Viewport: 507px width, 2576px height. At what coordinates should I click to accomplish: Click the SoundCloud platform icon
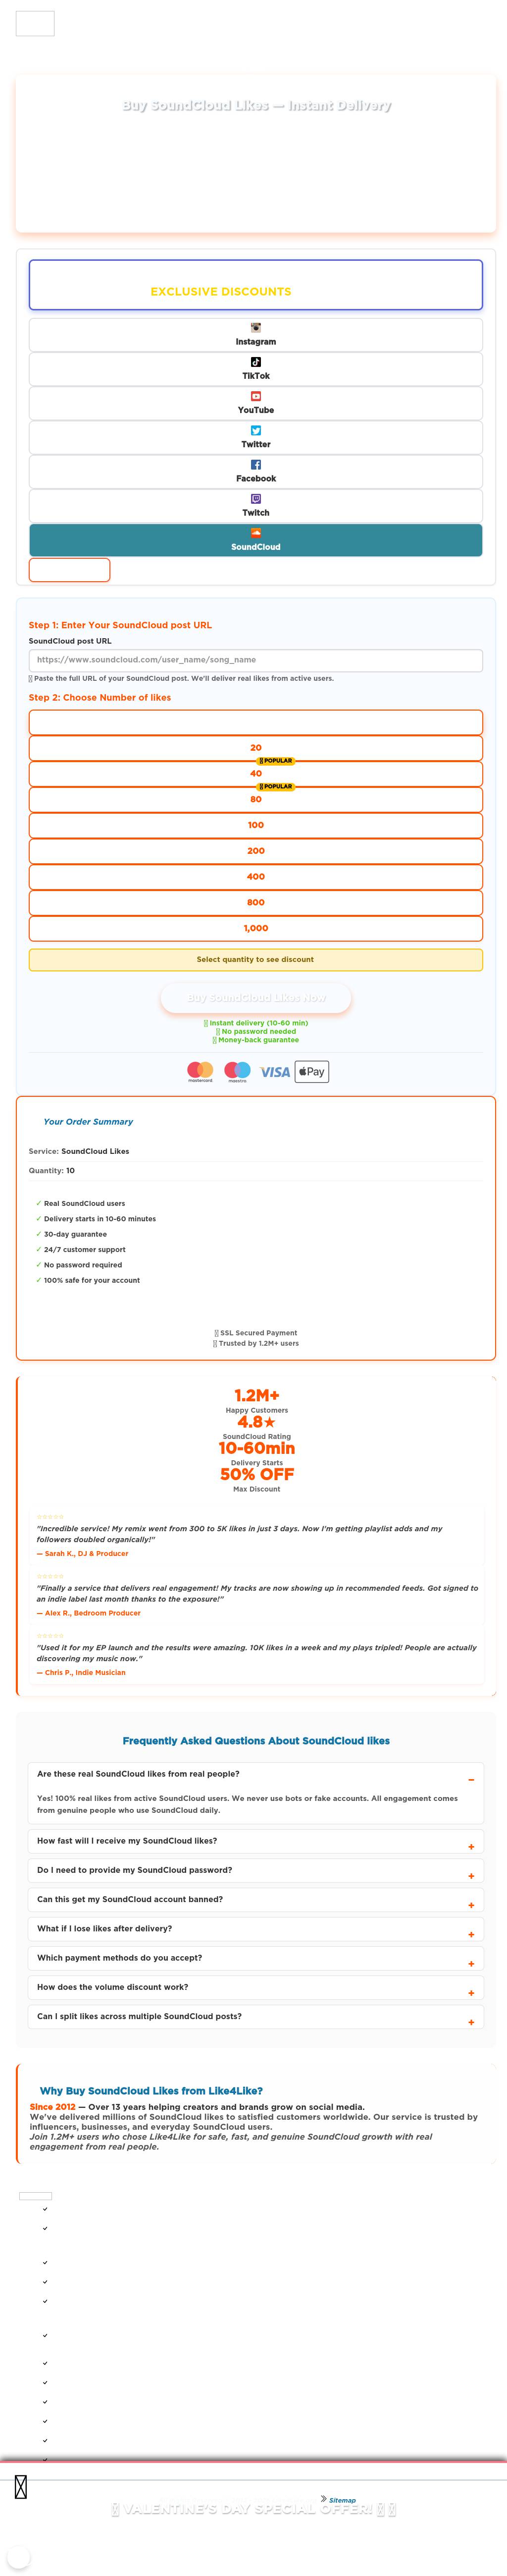[x=255, y=533]
